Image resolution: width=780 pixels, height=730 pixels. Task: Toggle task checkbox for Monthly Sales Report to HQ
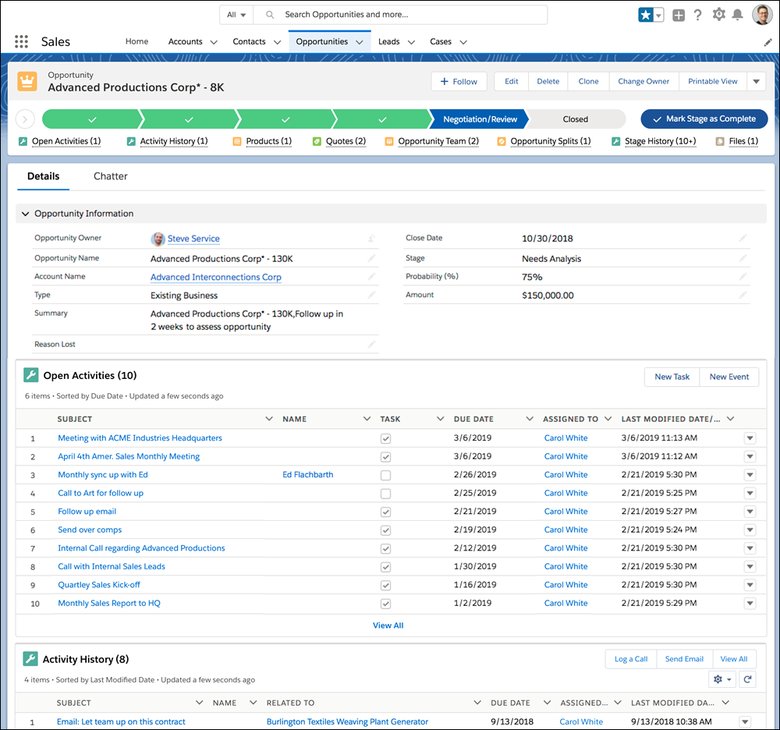385,604
